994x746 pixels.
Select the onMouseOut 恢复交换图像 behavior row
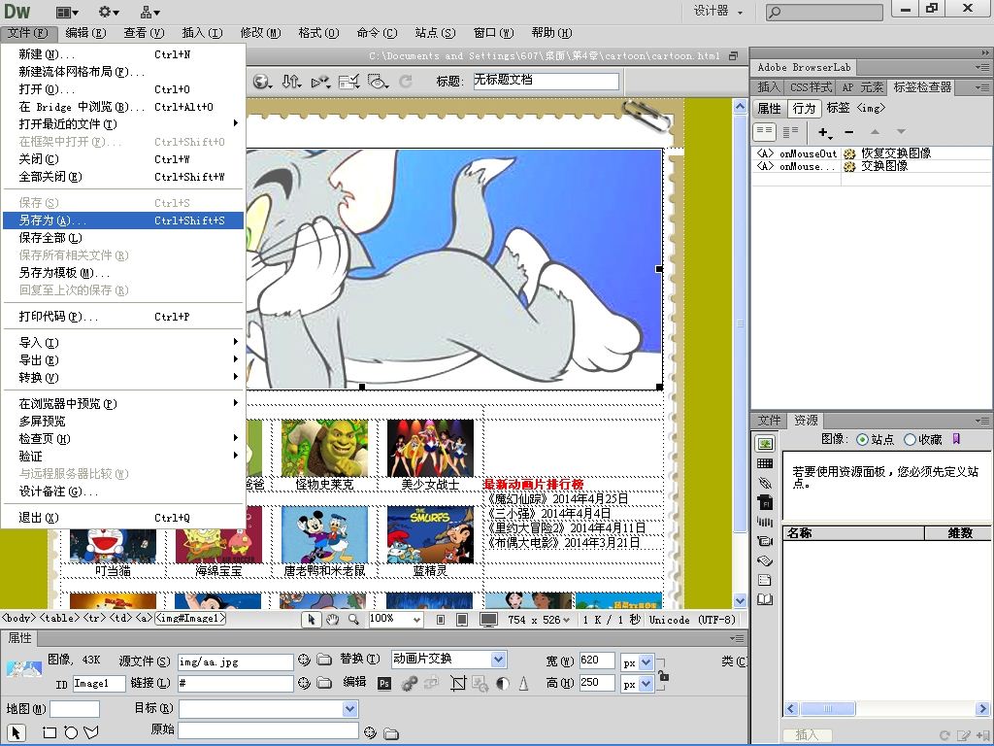point(871,153)
